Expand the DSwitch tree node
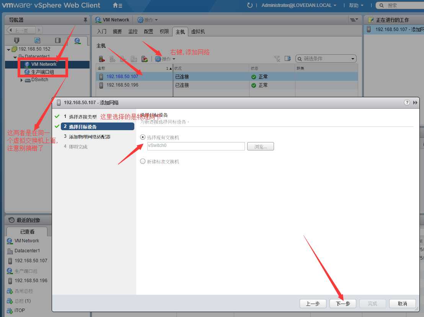 pyautogui.click(x=21, y=80)
